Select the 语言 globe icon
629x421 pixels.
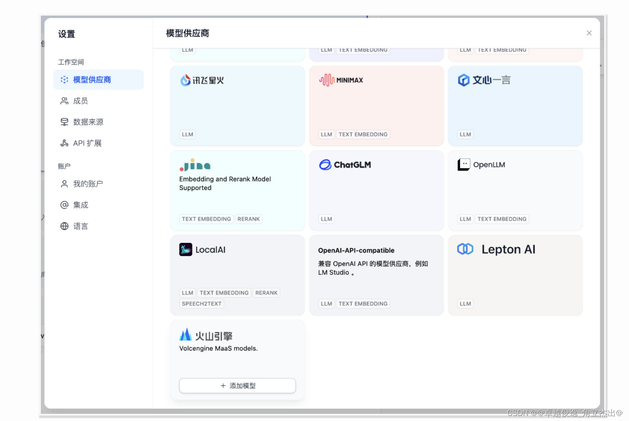click(x=64, y=226)
